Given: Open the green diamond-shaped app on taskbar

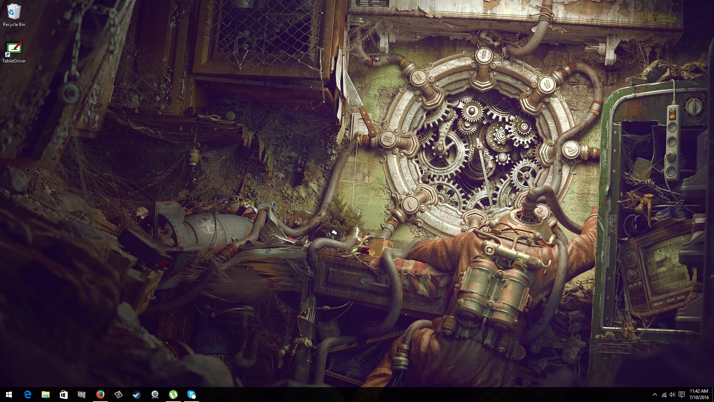Looking at the screenshot, I should coord(118,395).
